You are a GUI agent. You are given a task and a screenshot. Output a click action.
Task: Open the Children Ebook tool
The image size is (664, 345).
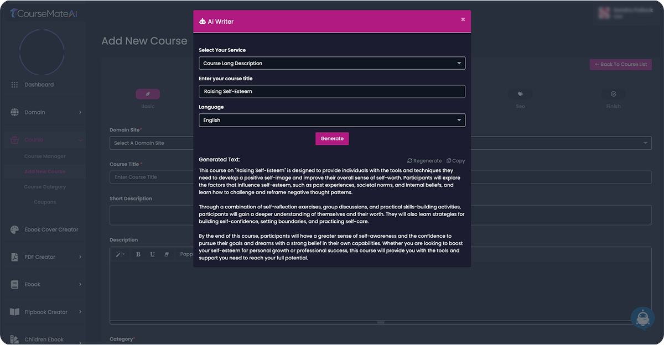(x=44, y=338)
